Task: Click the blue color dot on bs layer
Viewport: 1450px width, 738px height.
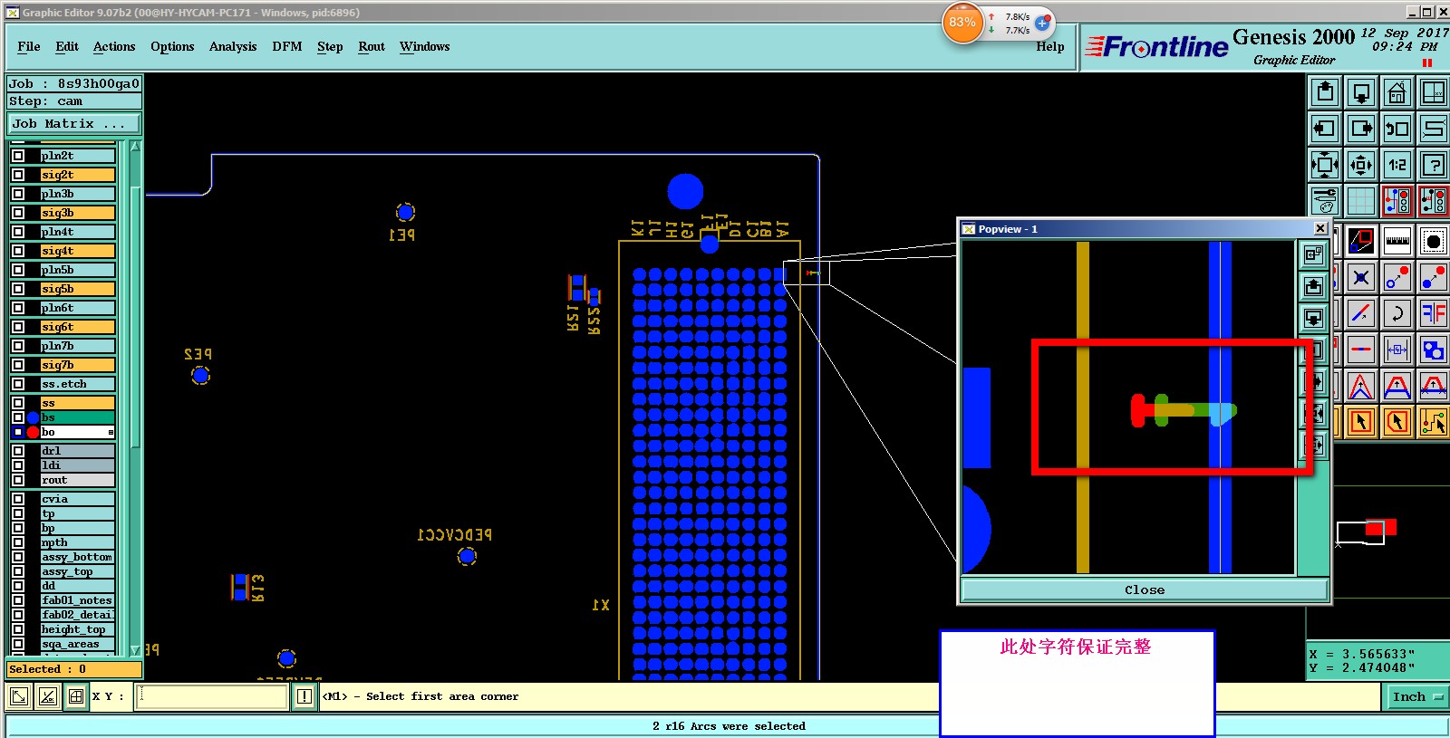Action: pos(34,417)
